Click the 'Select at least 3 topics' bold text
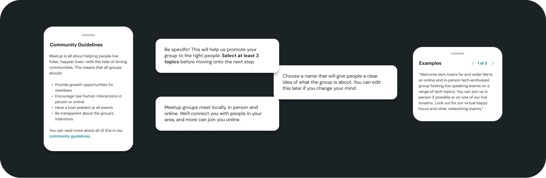Viewport: 546px width, 178px height. 212,59
